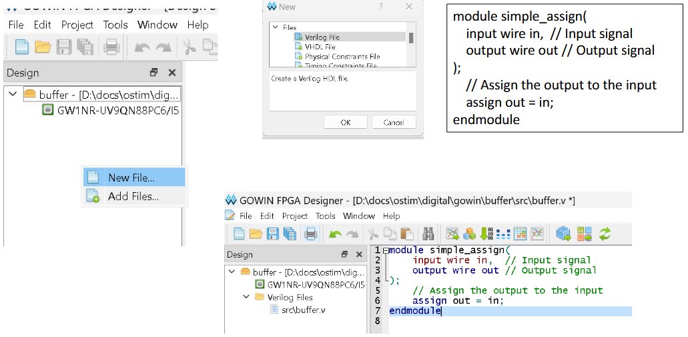The width and height of the screenshot is (688, 337).
Task: Select GW1NR-UV9QN88PC6/I5 device in window with context menu
Action: click(118, 110)
